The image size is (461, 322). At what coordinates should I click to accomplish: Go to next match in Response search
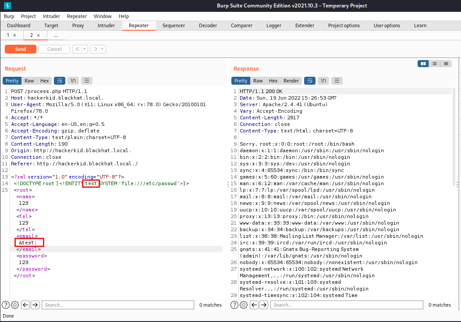click(264, 305)
